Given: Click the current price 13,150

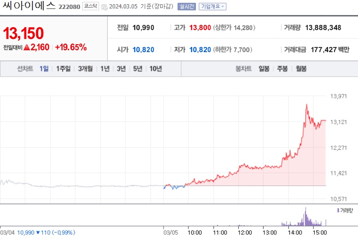Looking at the screenshot, I should pos(23,33).
